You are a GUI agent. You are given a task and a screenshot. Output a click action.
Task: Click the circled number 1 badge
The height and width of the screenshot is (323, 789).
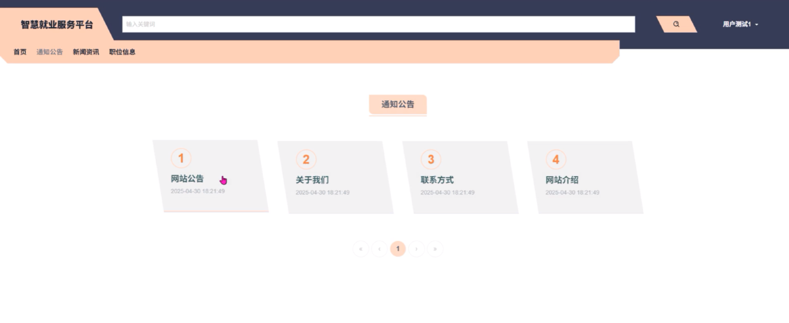pyautogui.click(x=181, y=158)
